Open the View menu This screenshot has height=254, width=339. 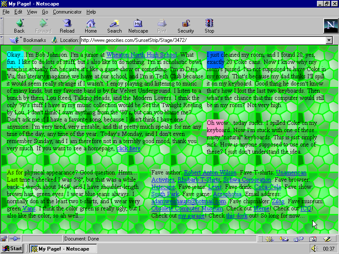[32, 12]
